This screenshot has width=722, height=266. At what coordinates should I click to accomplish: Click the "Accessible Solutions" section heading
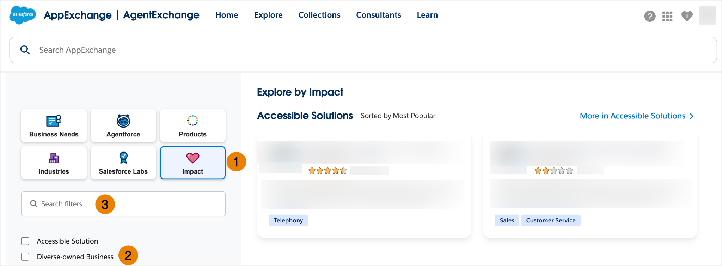pyautogui.click(x=305, y=116)
